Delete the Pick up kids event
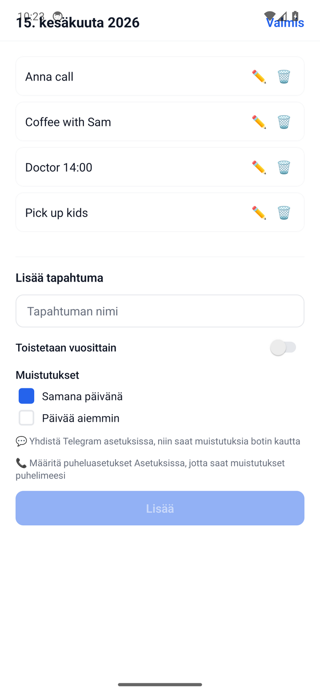The height and width of the screenshot is (694, 320). click(x=284, y=213)
